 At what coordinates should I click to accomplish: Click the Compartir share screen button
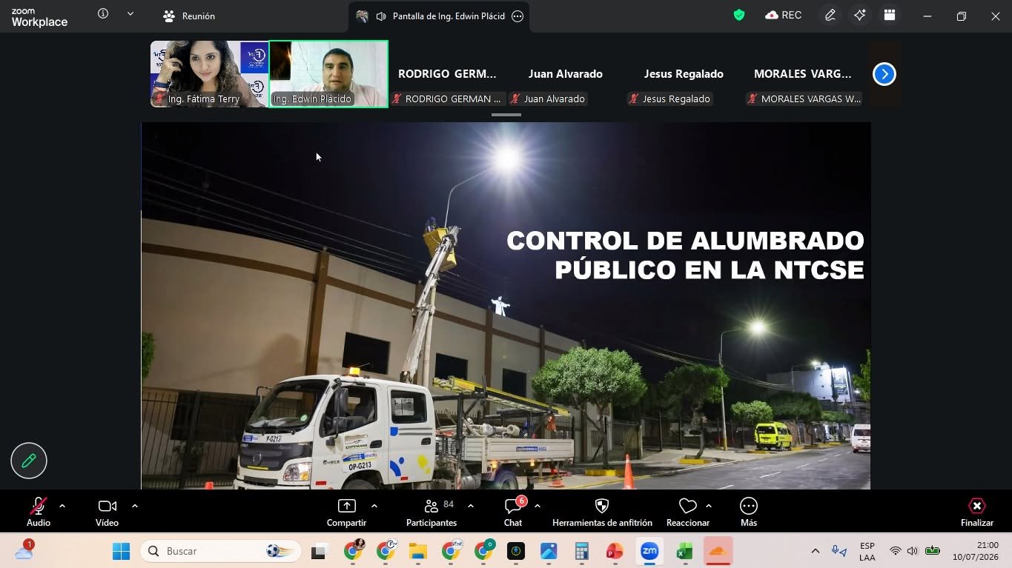pos(346,512)
